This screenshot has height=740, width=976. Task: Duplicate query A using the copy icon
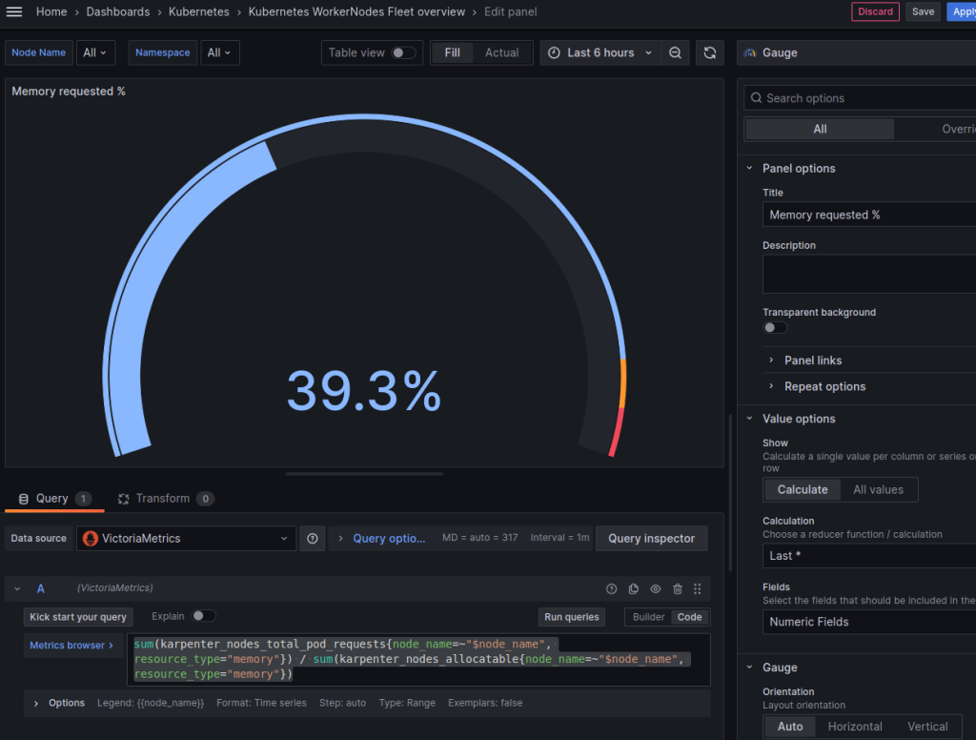click(x=633, y=588)
